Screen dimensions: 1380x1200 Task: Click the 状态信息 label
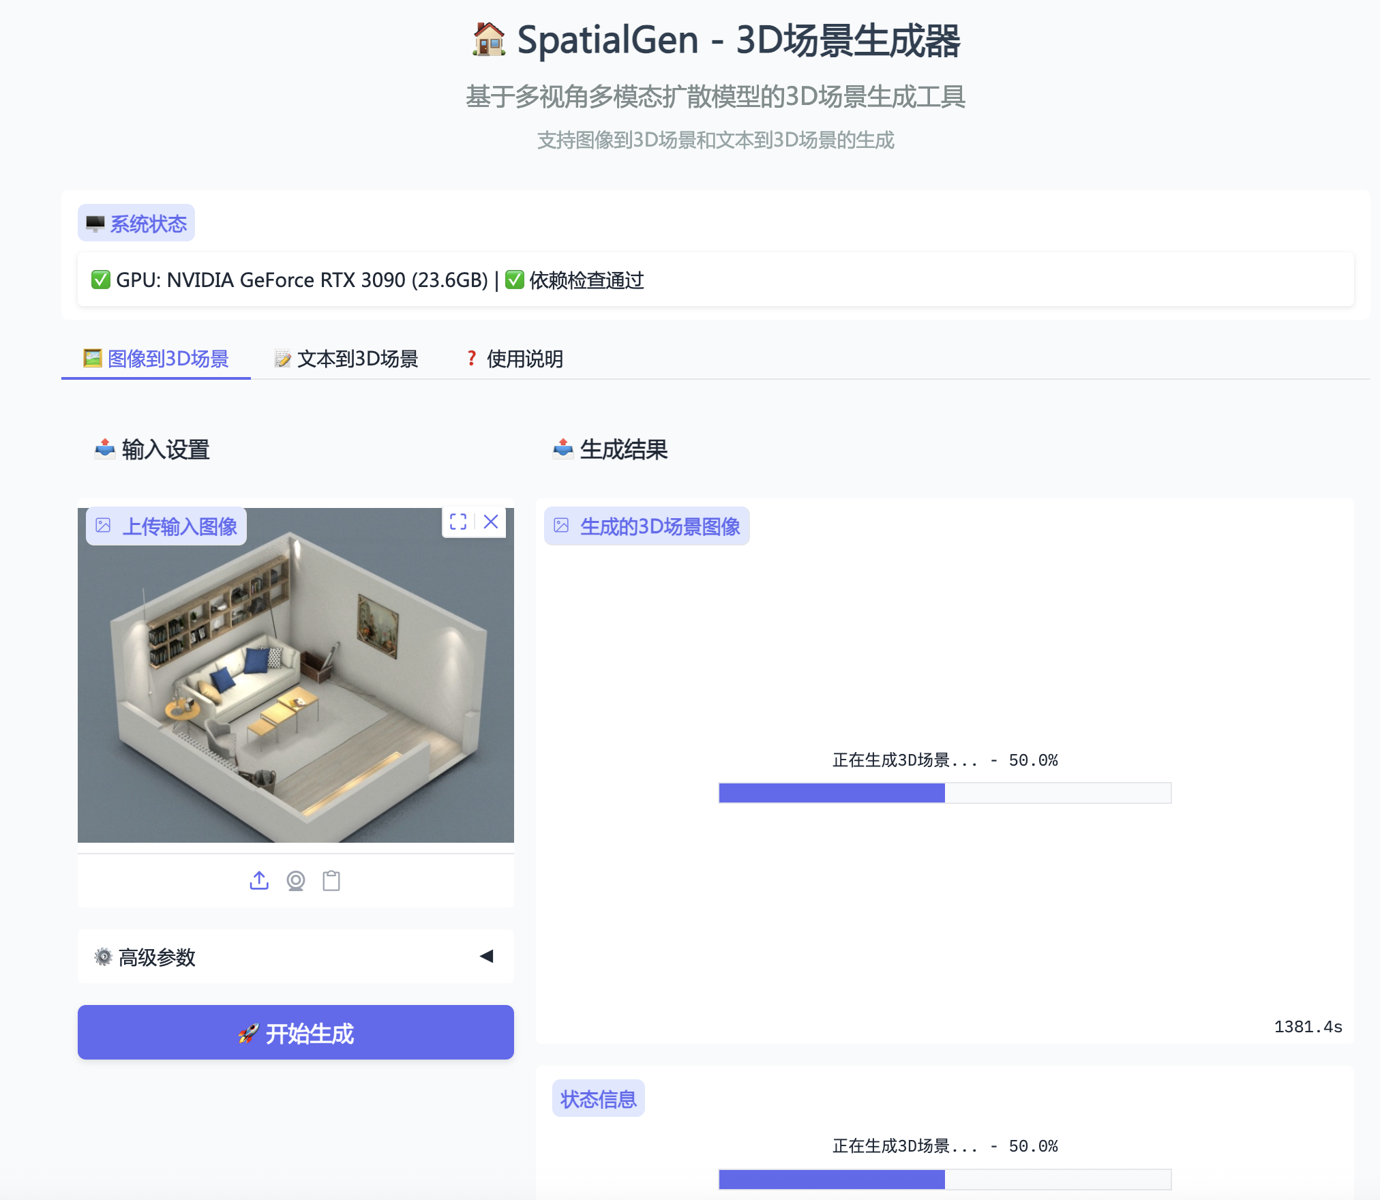click(599, 1099)
